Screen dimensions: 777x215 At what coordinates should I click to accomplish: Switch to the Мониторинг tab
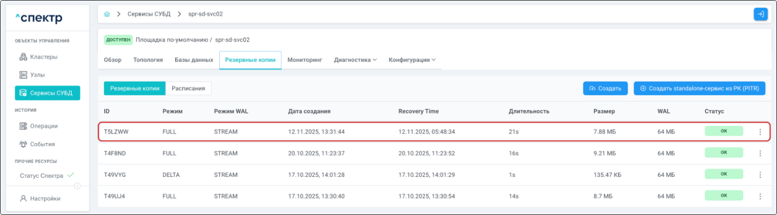[304, 60]
